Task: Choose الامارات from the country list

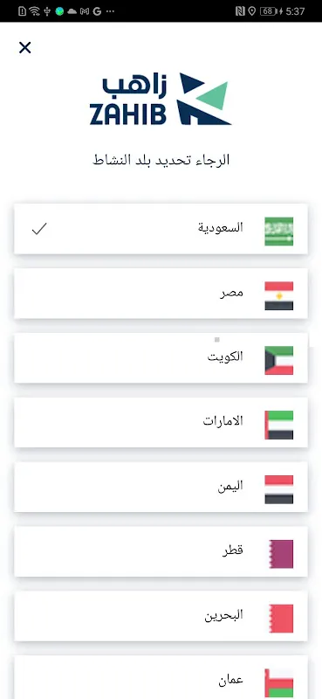Action: tap(161, 423)
